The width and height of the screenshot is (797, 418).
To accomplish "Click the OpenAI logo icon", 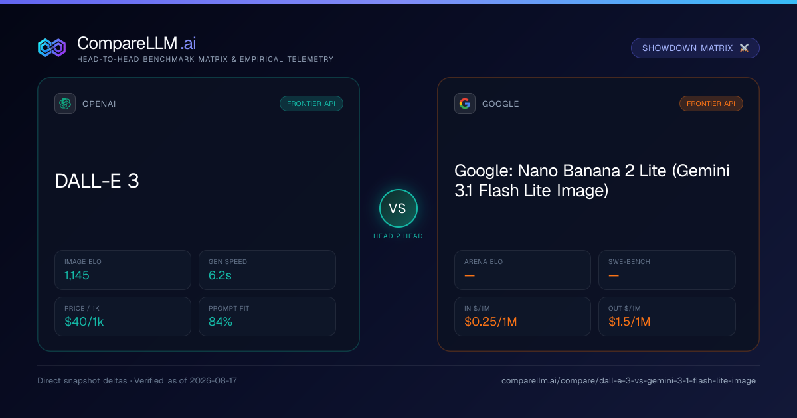I will (x=65, y=104).
